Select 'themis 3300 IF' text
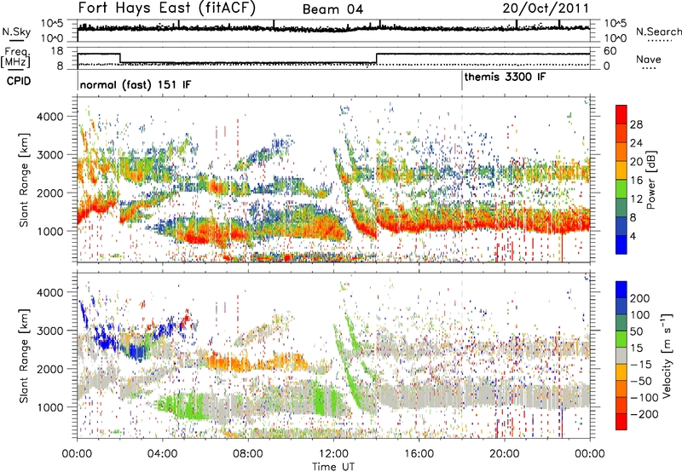The height and width of the screenshot is (472, 682). tap(505, 78)
